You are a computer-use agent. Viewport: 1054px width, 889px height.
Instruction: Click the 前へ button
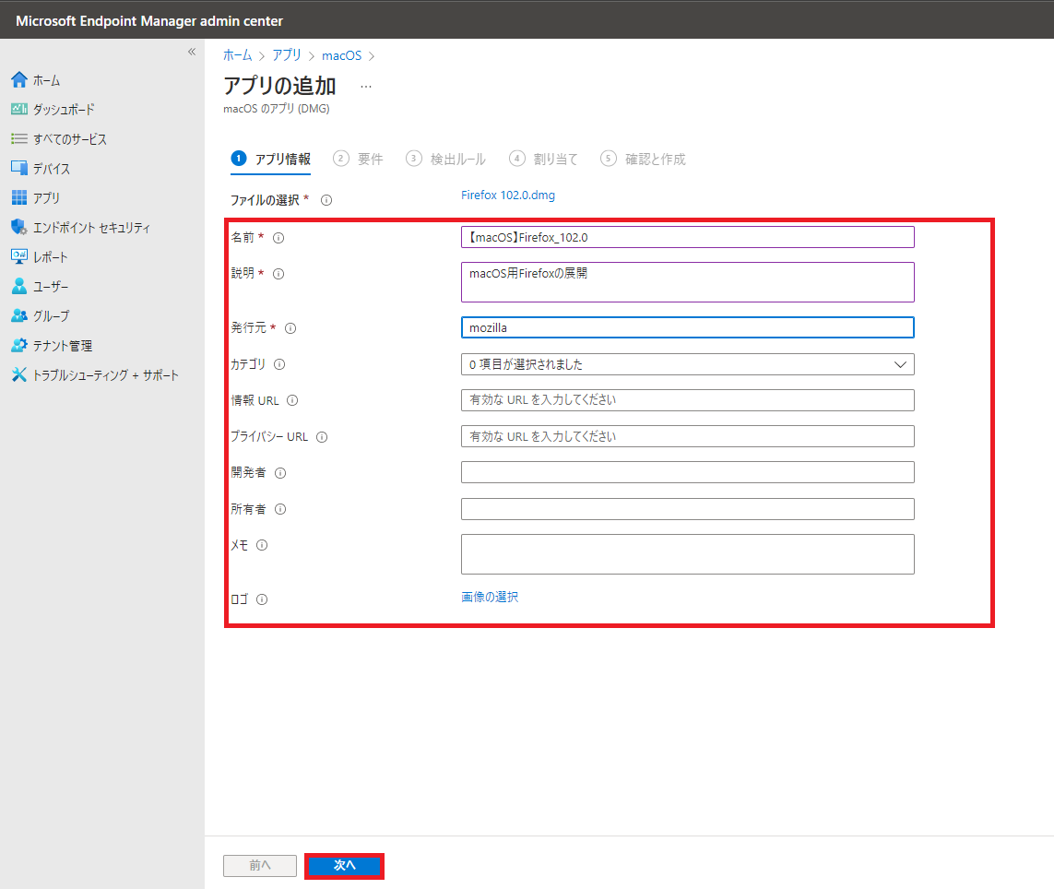(x=259, y=865)
